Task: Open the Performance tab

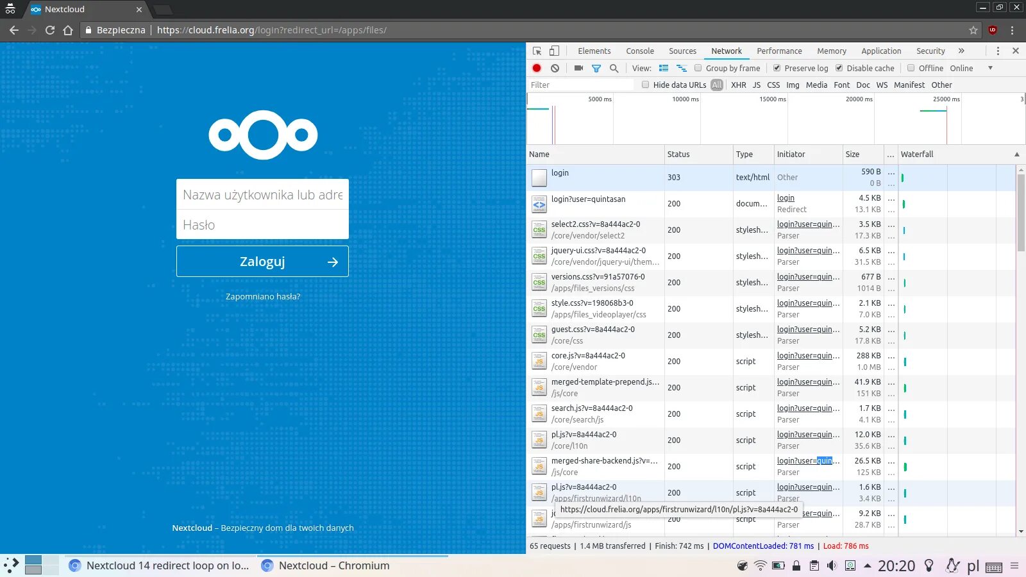Action: pyautogui.click(x=779, y=51)
